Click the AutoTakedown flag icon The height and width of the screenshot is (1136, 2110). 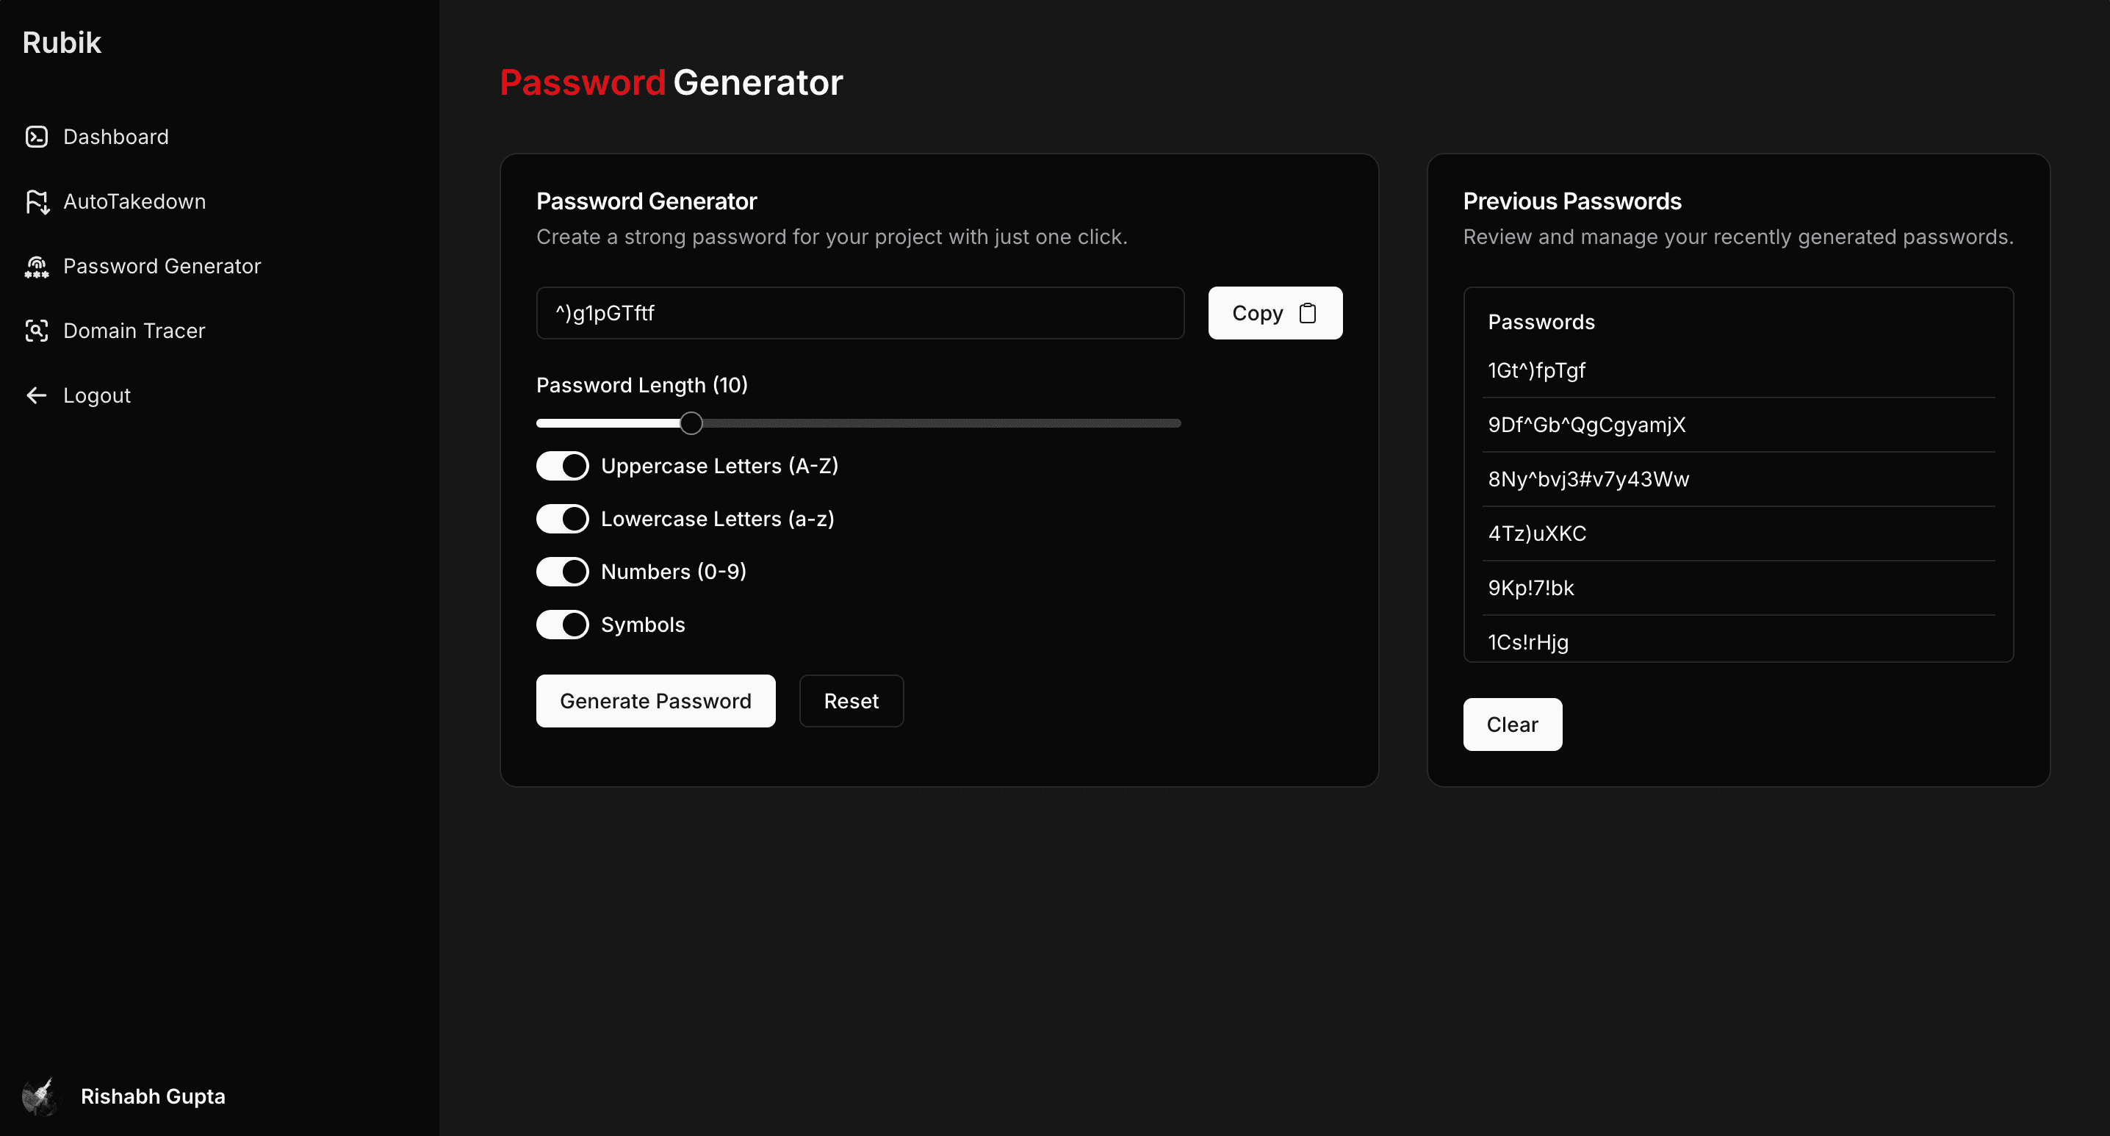(37, 201)
